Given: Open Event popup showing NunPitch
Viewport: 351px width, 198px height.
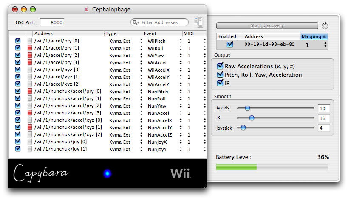Looking at the screenshot, I should [x=164, y=92].
